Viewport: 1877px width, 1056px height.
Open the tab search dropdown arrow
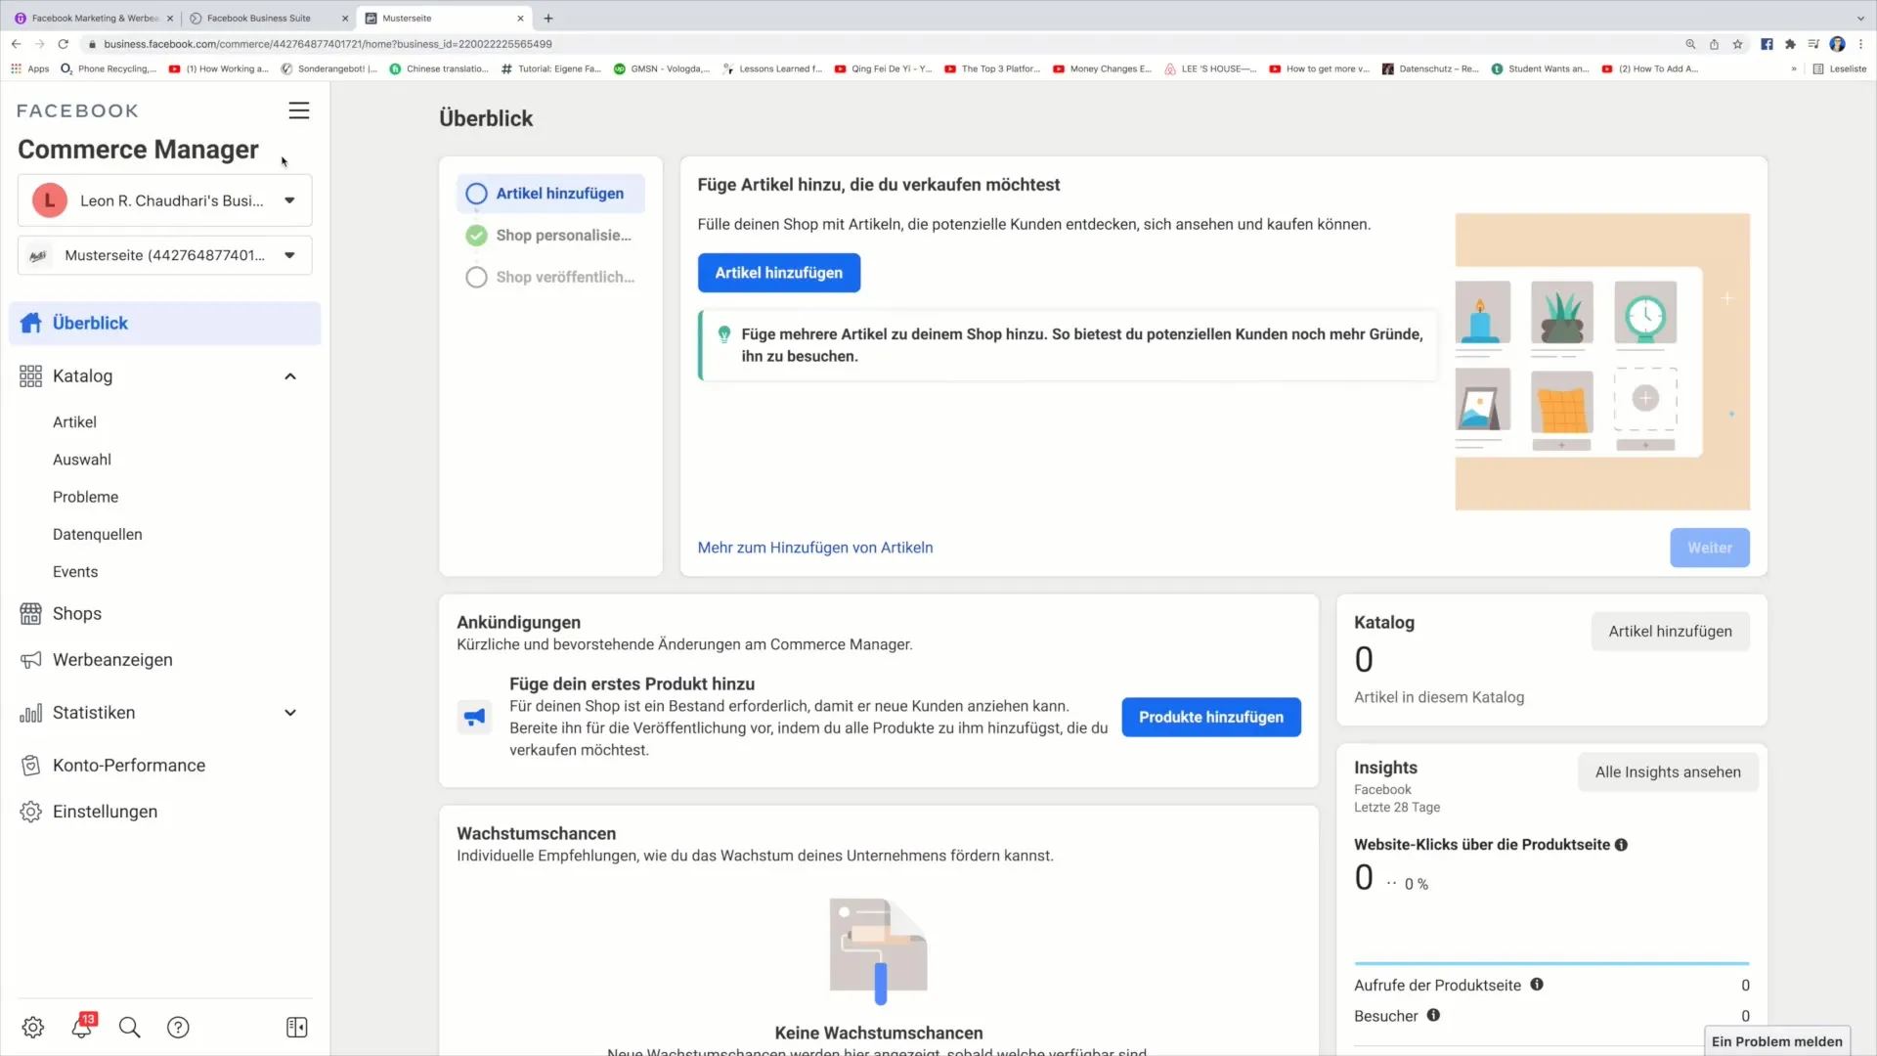click(x=1860, y=18)
